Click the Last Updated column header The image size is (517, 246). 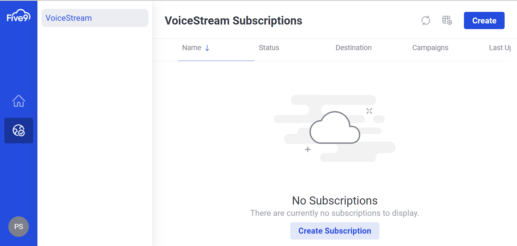pyautogui.click(x=500, y=48)
